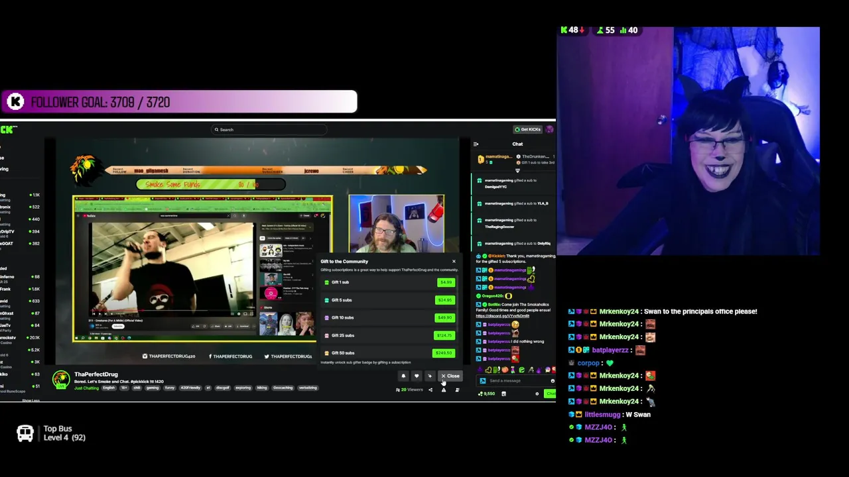Click the notification bell icon

click(403, 376)
